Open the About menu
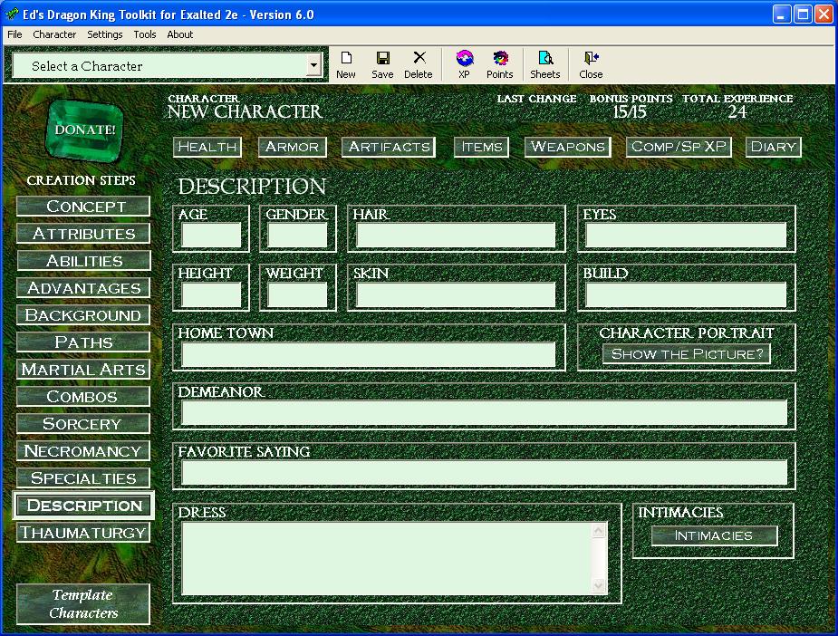 180,34
